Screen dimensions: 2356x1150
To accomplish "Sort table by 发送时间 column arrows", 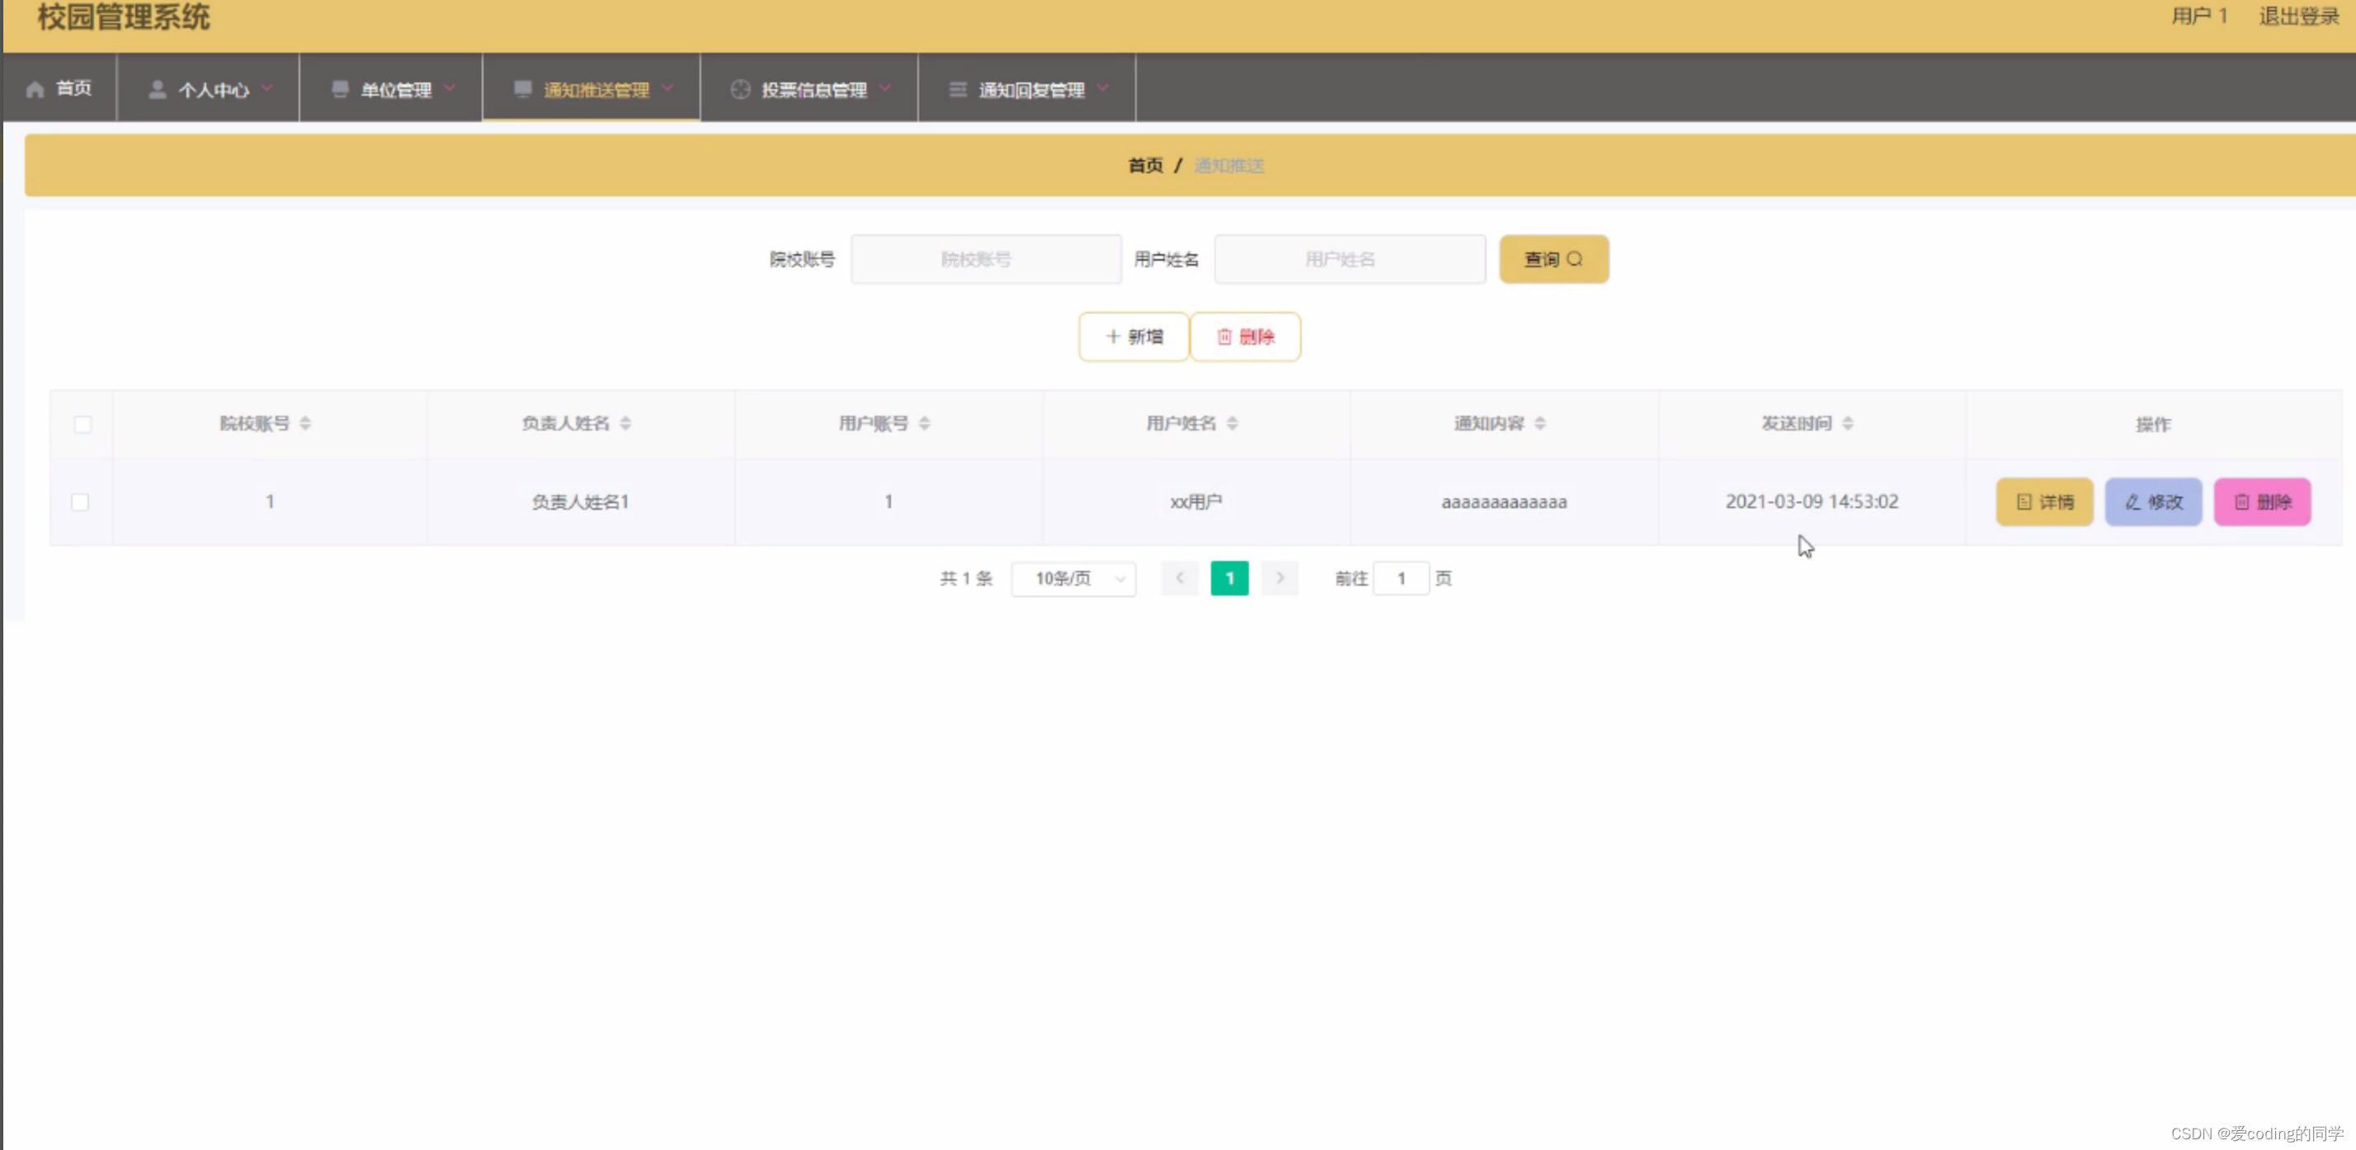I will pyautogui.click(x=1848, y=422).
